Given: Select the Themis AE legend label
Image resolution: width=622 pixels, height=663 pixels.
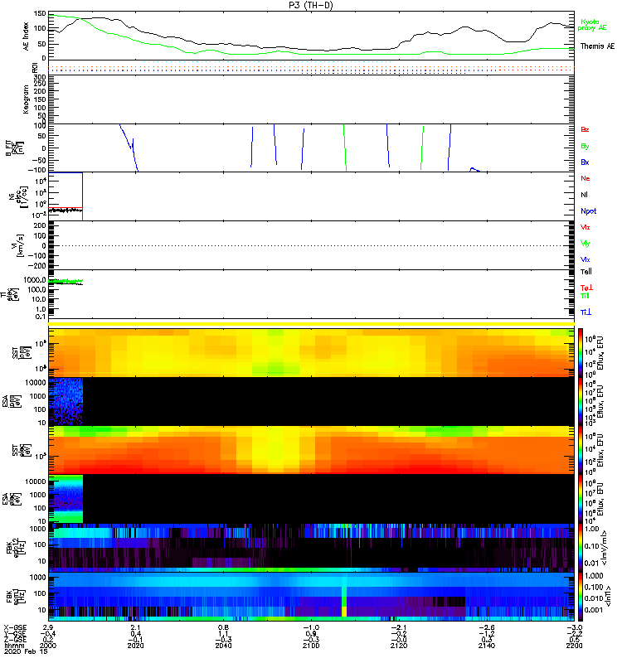Looking at the screenshot, I should click(597, 46).
